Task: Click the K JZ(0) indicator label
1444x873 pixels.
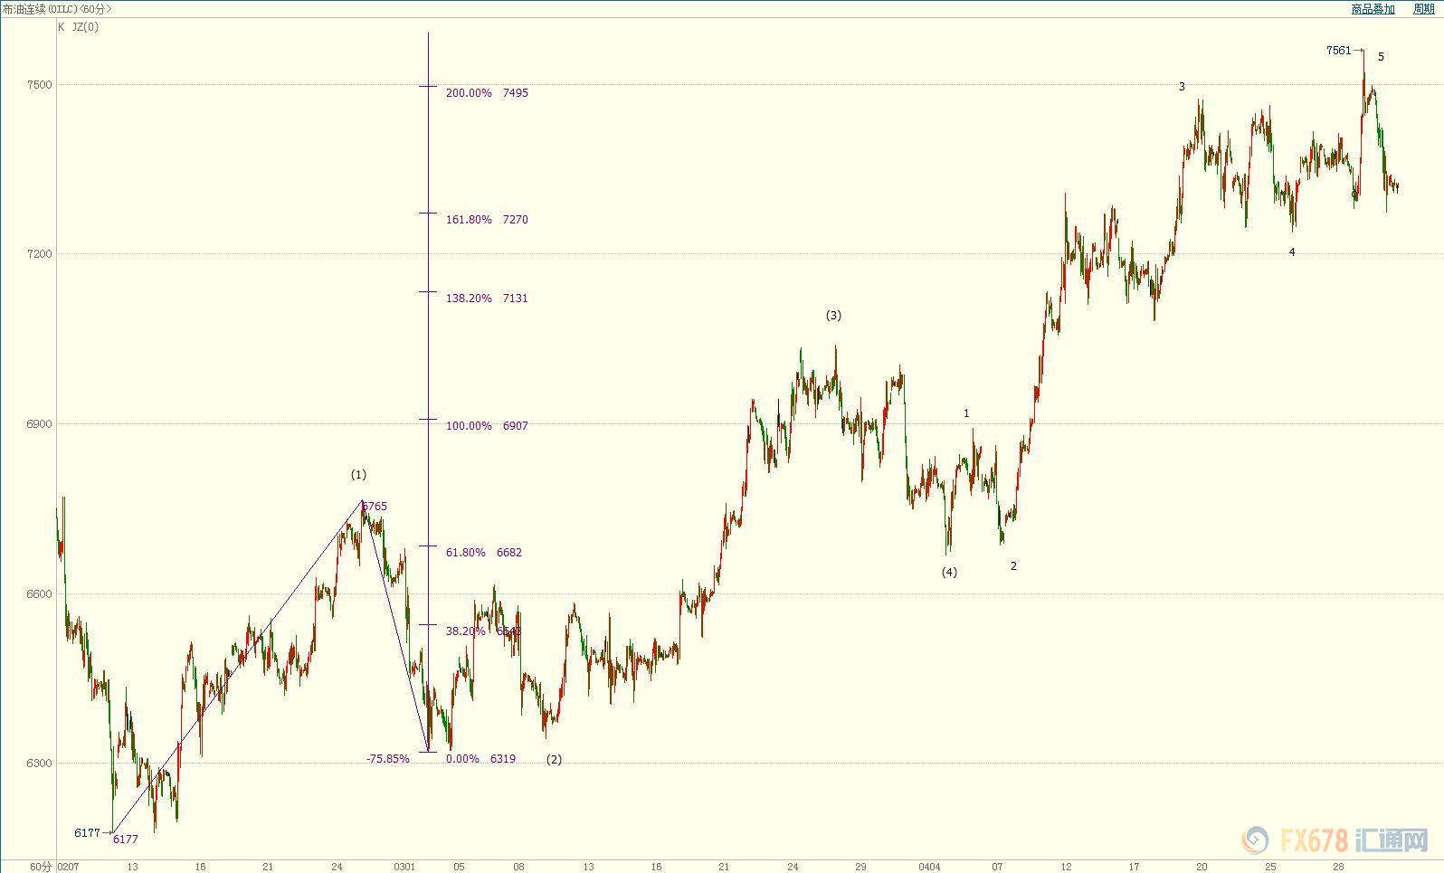Action: pyautogui.click(x=79, y=27)
